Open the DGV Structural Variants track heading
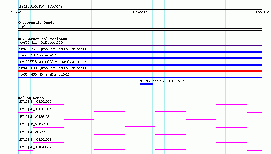 [x=43, y=39]
